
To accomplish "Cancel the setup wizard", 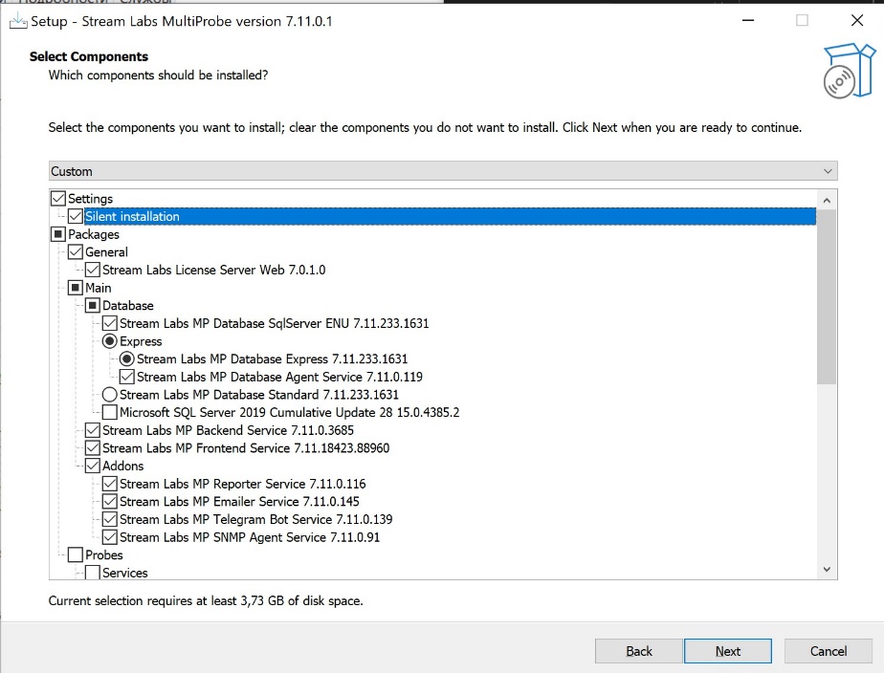I will 829,651.
